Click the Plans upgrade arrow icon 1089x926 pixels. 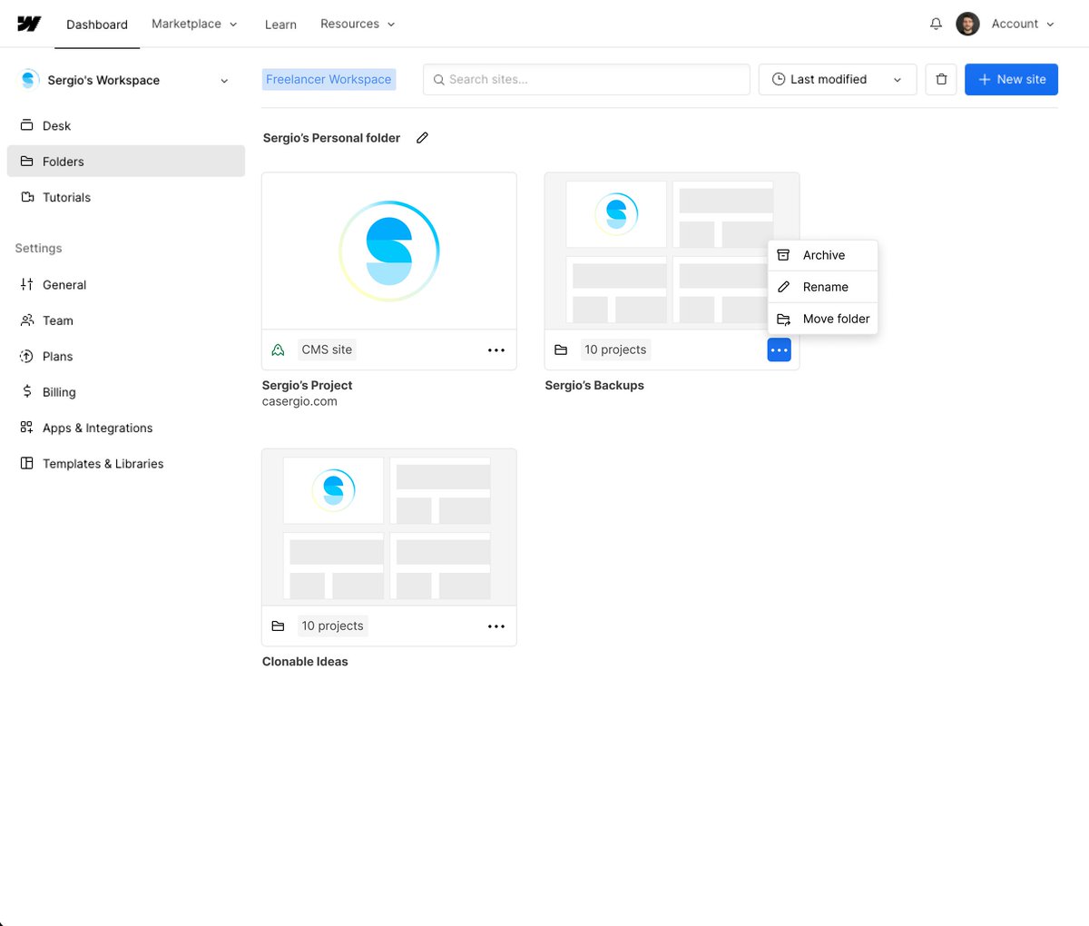click(26, 356)
